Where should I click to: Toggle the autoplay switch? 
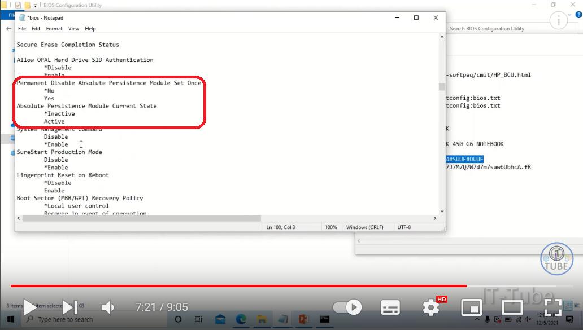tap(347, 307)
